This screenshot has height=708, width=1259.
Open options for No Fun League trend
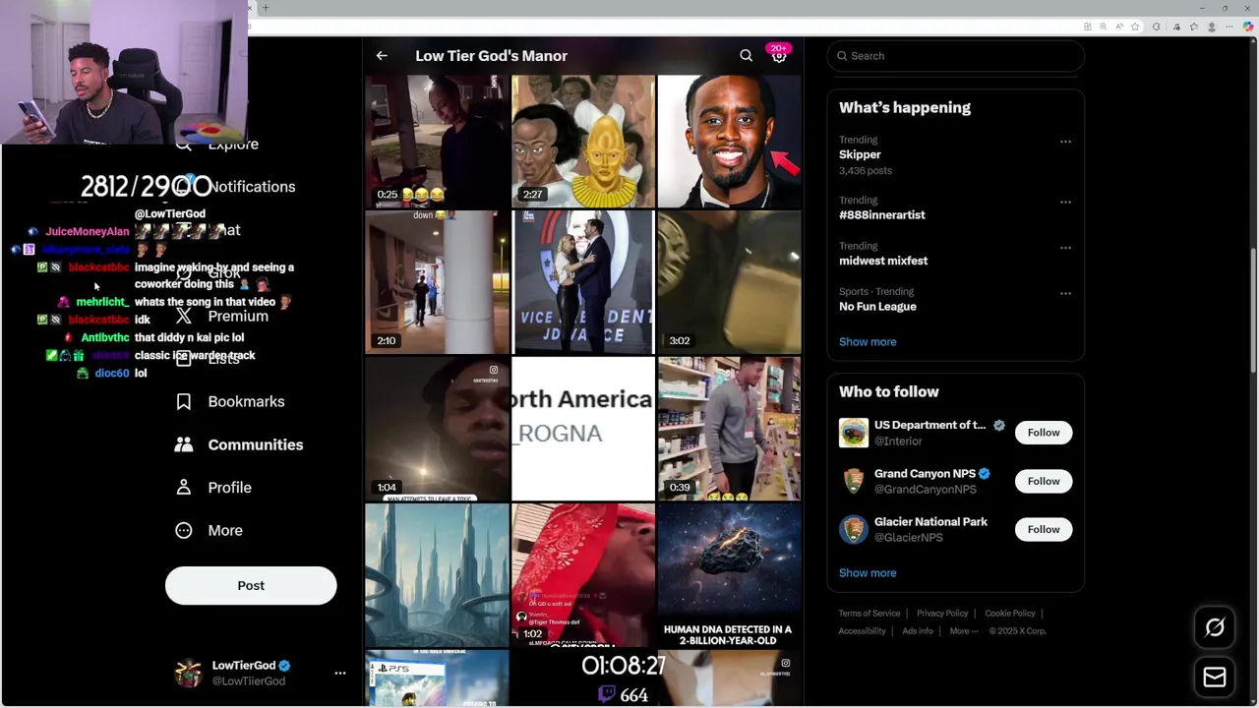point(1065,293)
